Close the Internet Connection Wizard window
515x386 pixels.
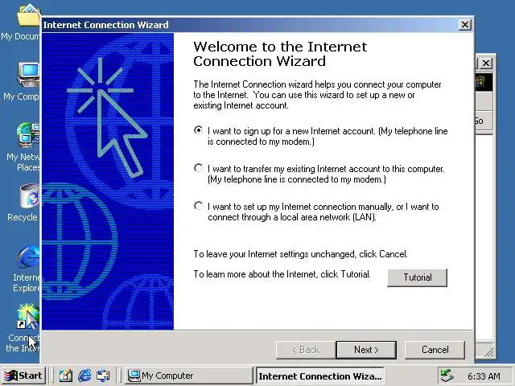[x=465, y=25]
